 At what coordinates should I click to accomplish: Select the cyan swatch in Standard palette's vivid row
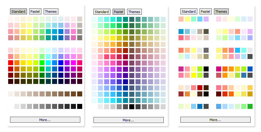(48, 63)
